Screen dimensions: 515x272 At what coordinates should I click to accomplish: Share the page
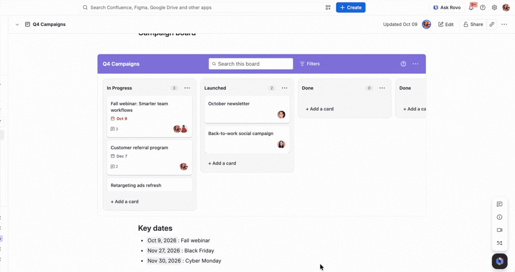tap(473, 24)
